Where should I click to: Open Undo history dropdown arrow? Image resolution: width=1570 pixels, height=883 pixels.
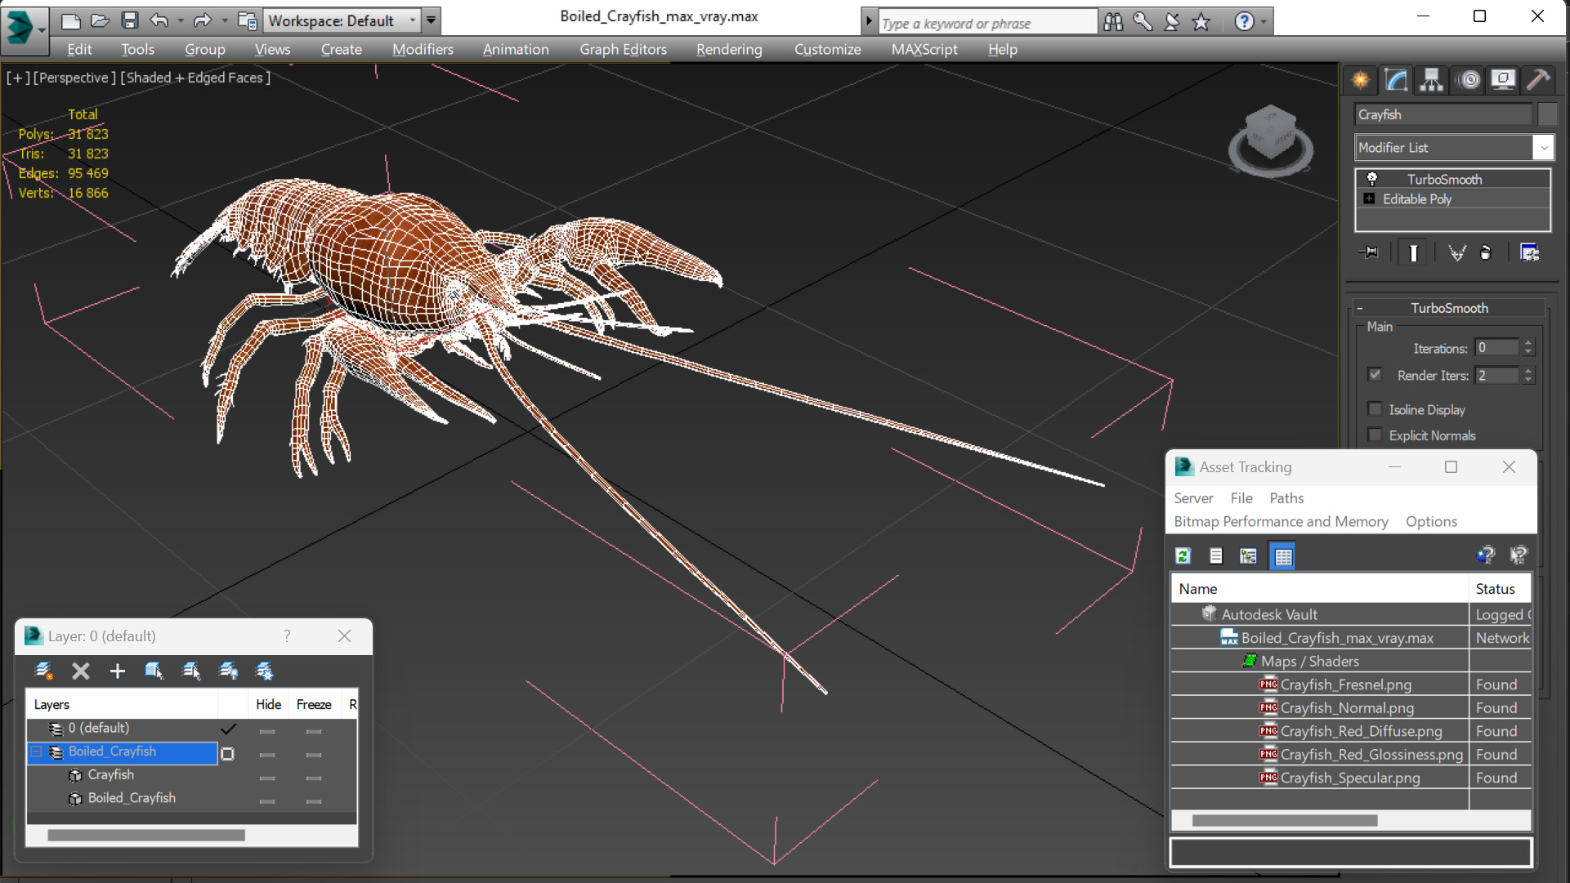[181, 20]
